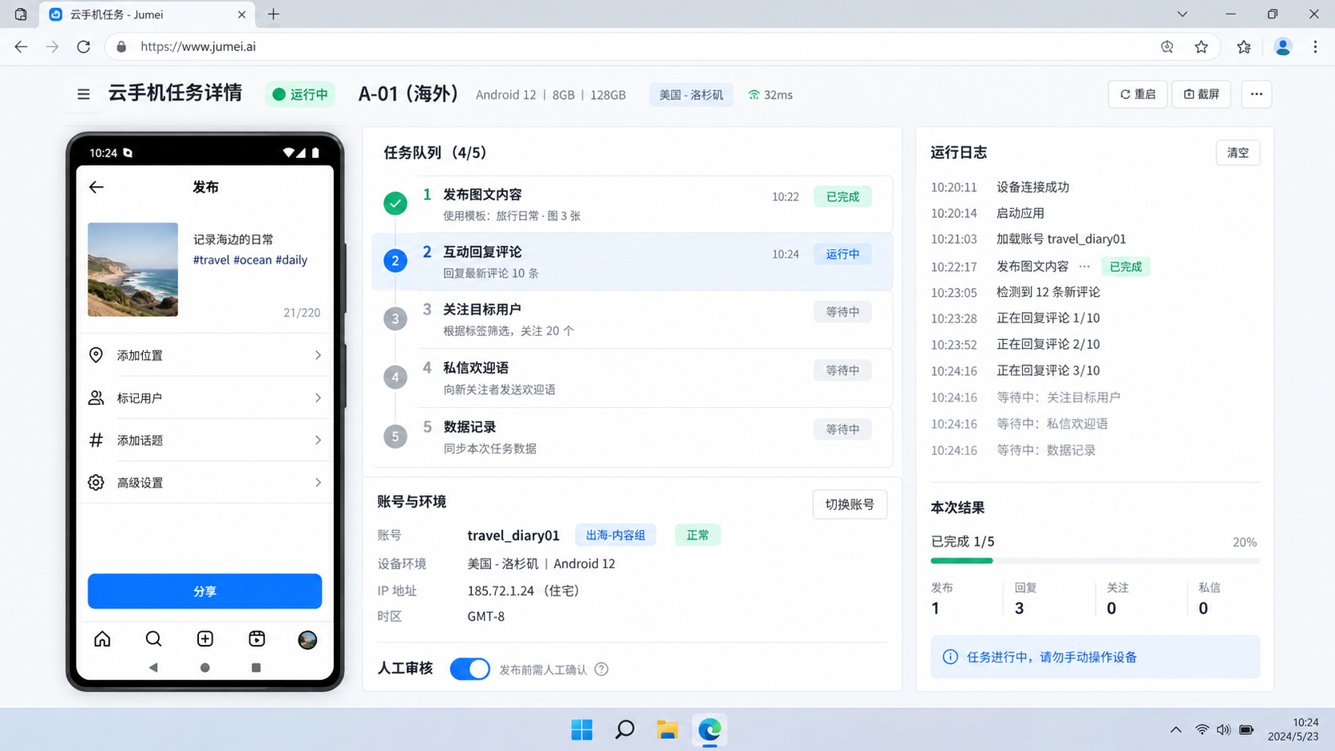
Task: Click the 截屏 button
Action: [x=1202, y=94]
